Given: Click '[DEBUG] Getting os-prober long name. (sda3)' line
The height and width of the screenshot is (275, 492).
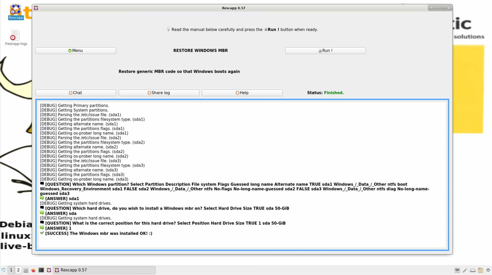Looking at the screenshot, I should coord(84,179).
